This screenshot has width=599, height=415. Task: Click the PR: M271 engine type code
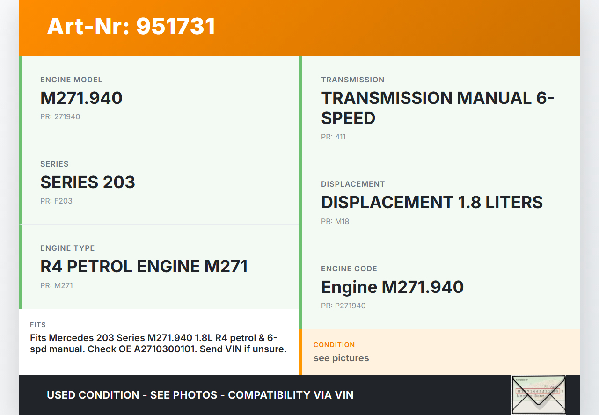click(x=56, y=285)
